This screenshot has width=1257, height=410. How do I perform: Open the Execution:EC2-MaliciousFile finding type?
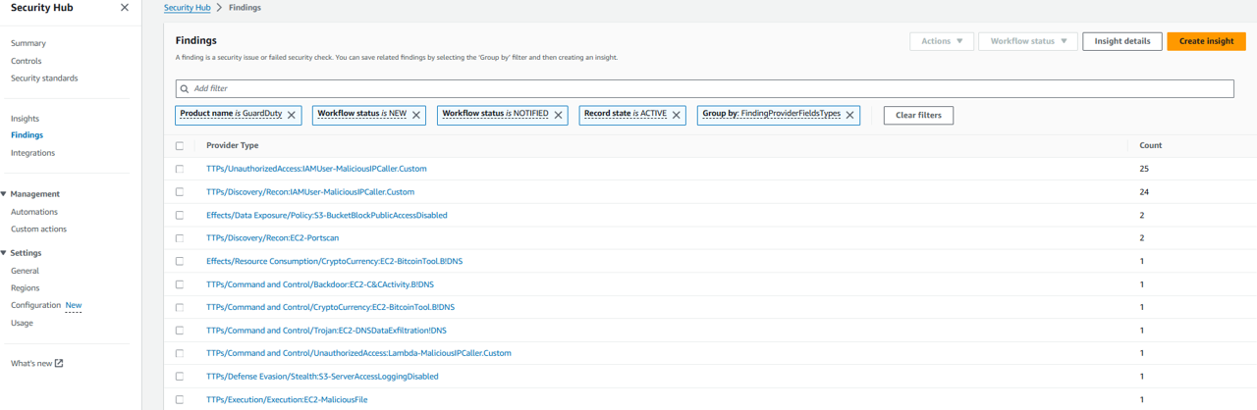pyautogui.click(x=287, y=399)
